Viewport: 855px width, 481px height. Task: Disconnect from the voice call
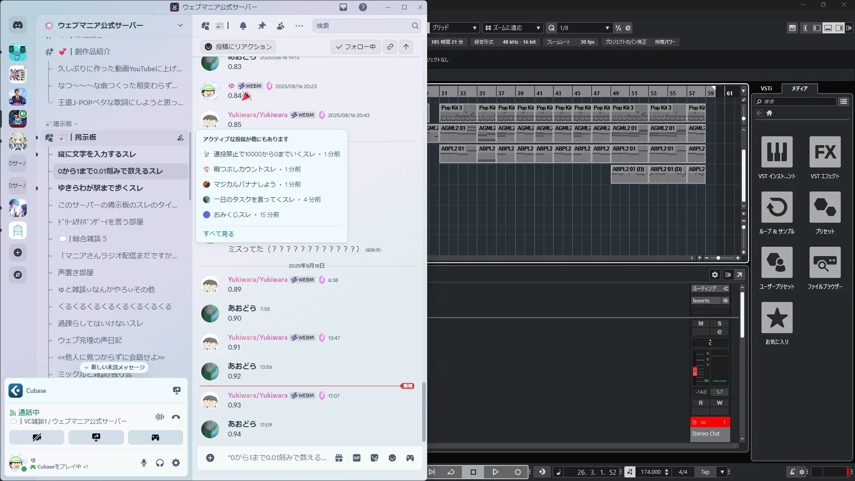[x=176, y=417]
